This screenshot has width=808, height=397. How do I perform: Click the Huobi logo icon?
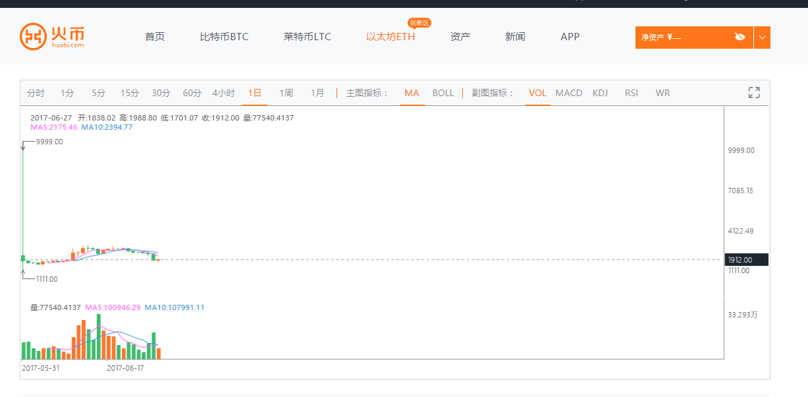coord(33,37)
